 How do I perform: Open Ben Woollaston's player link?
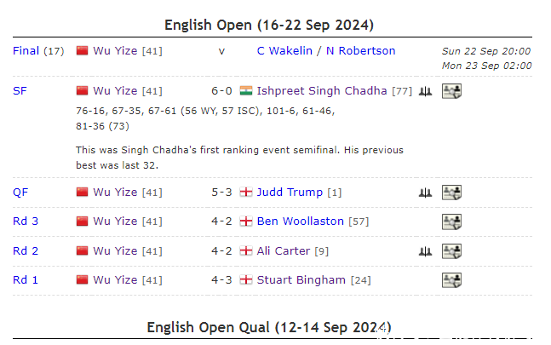pos(301,221)
